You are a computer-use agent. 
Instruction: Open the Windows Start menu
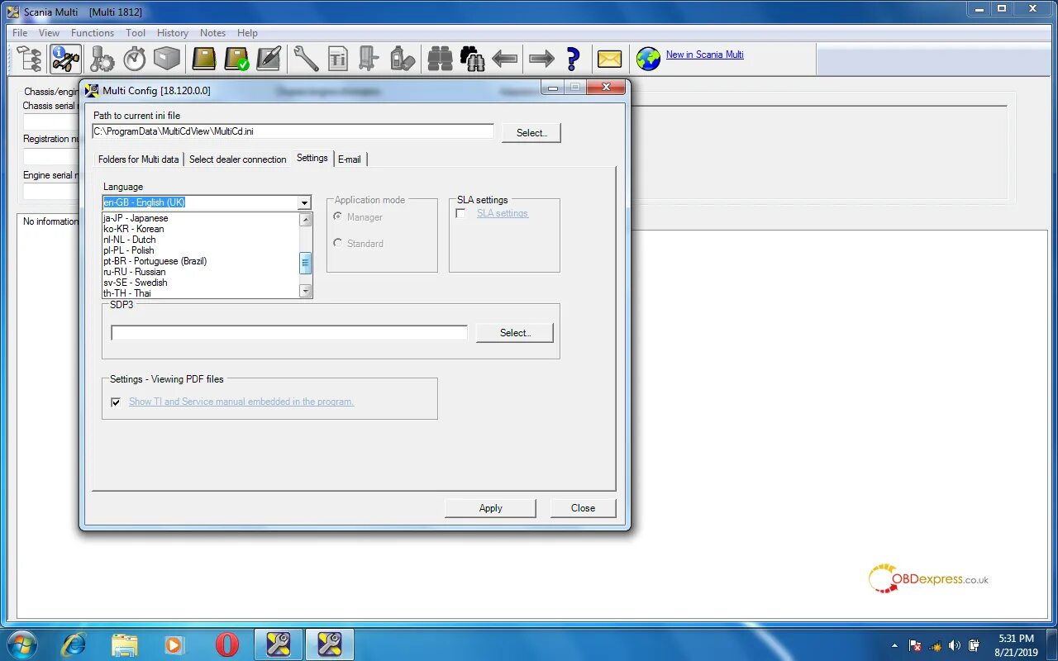(x=22, y=644)
